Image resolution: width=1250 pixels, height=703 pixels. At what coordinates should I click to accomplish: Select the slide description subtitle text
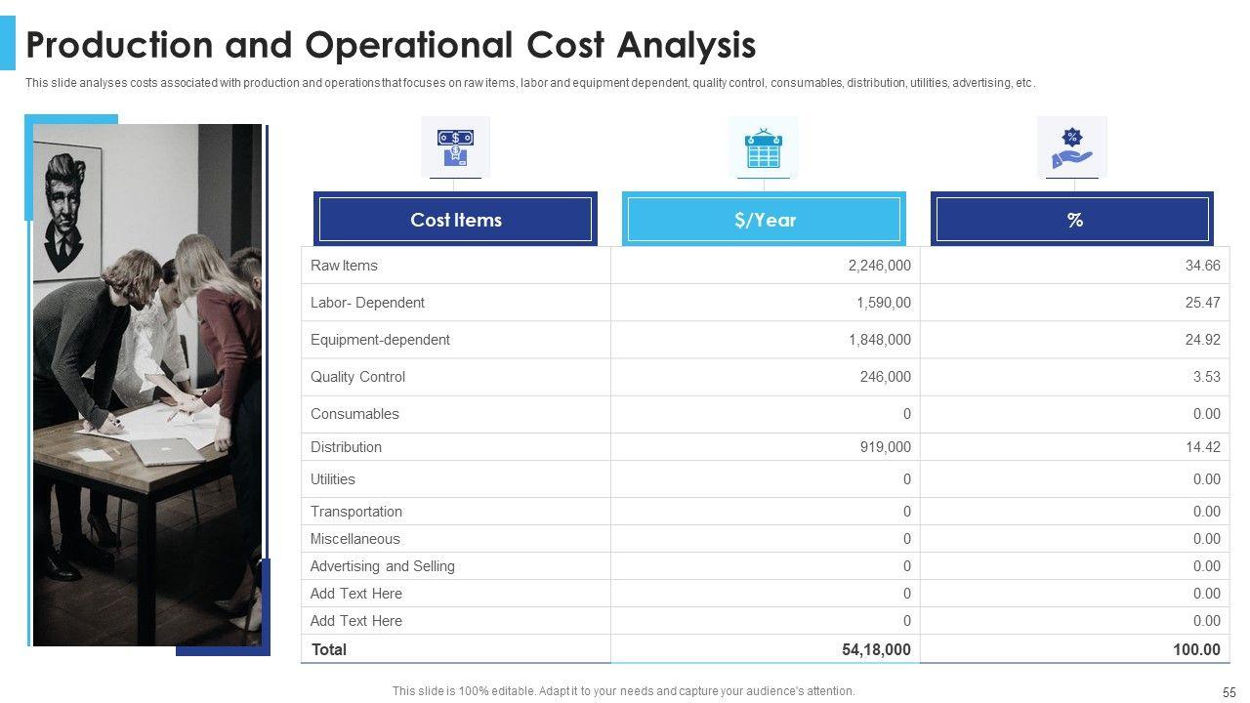pyautogui.click(x=529, y=83)
